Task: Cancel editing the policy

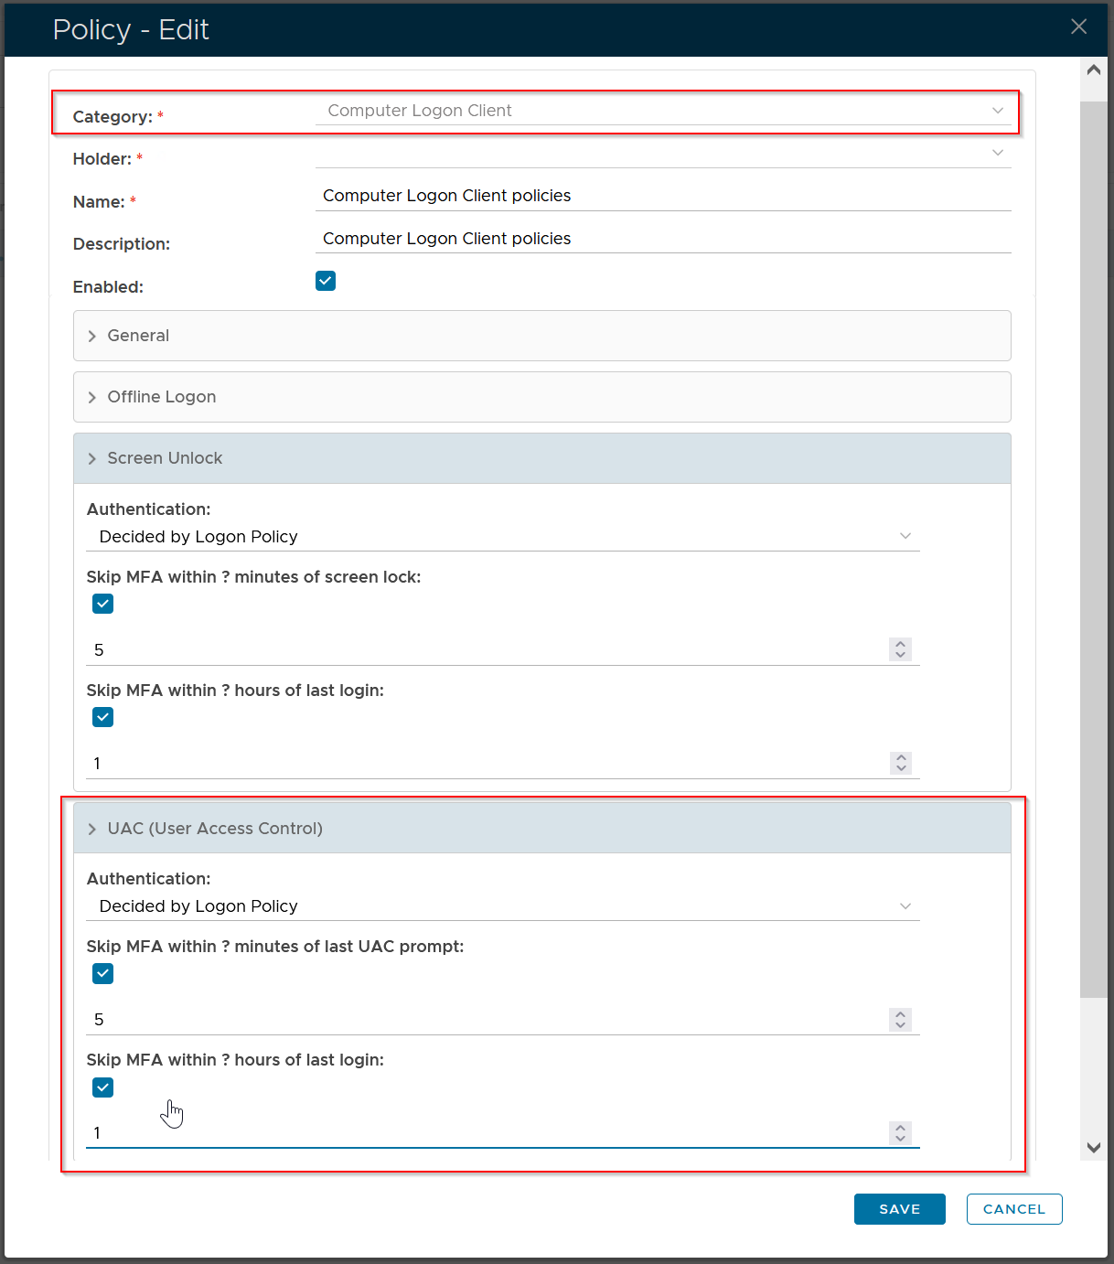Action: [x=1013, y=1209]
